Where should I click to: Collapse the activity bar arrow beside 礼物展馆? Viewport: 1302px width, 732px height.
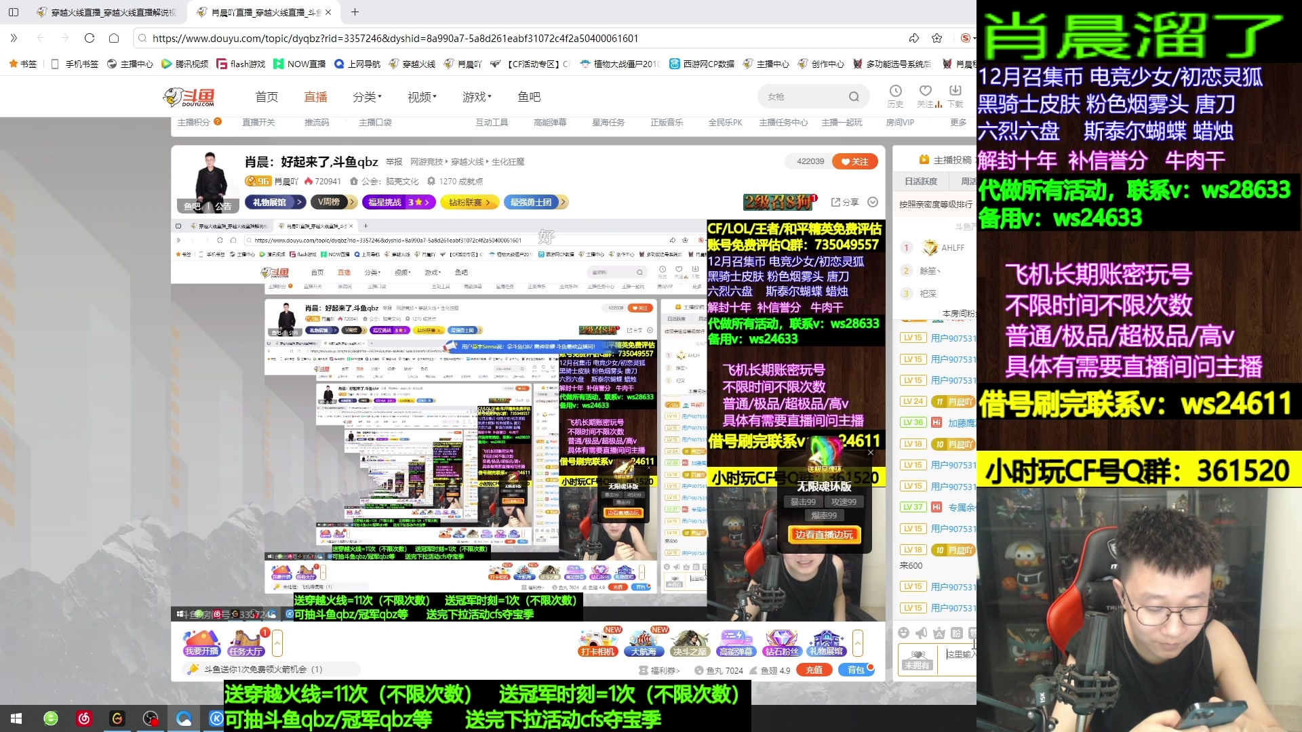pyautogui.click(x=858, y=643)
